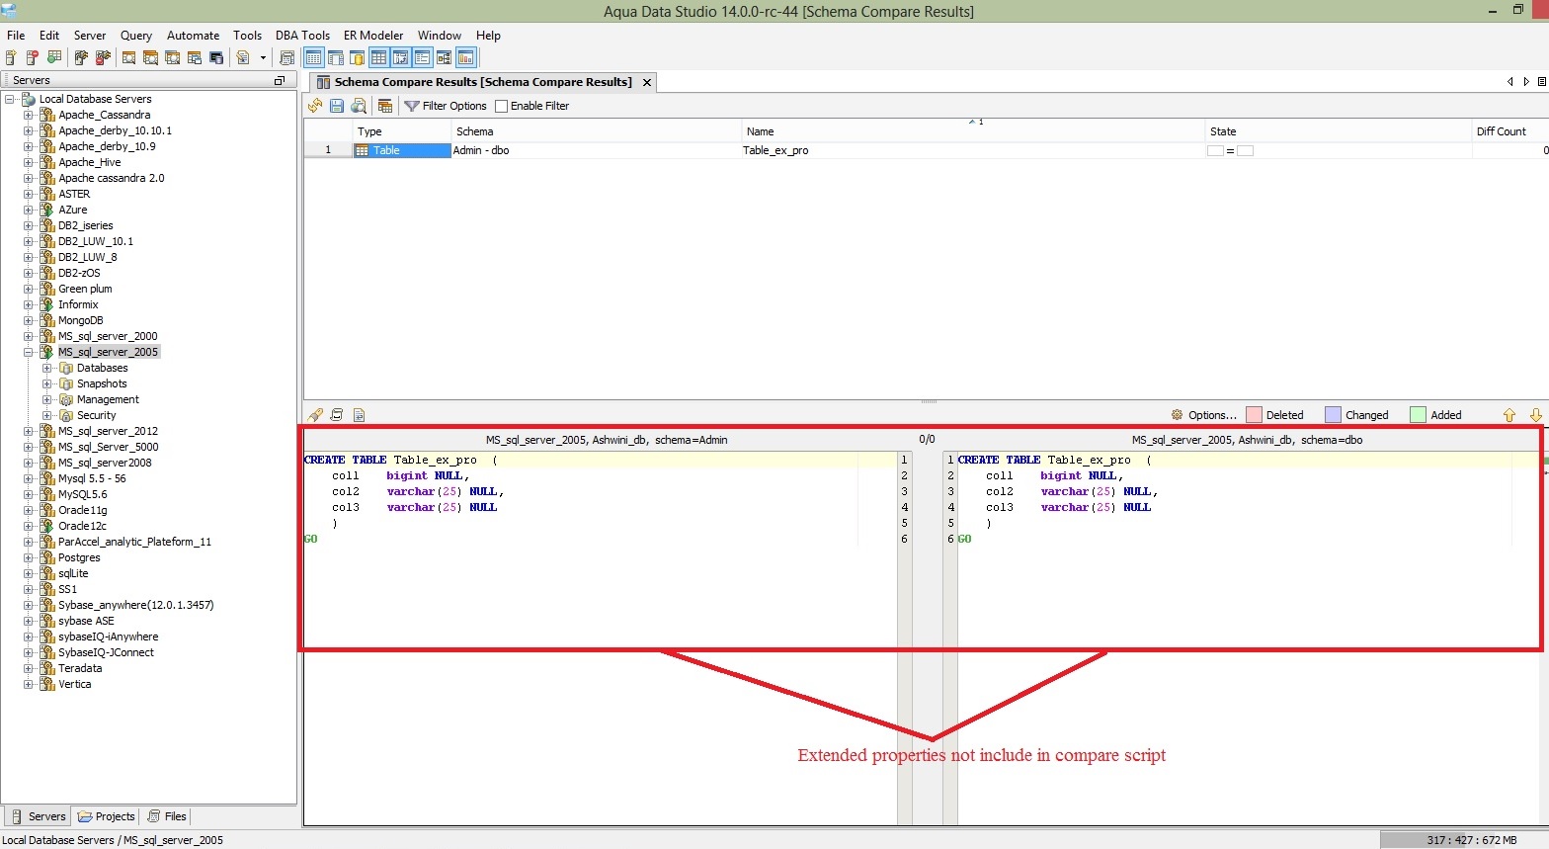The width and height of the screenshot is (1549, 849).
Task: Open the ER Modeler menu
Action: pyautogui.click(x=373, y=35)
